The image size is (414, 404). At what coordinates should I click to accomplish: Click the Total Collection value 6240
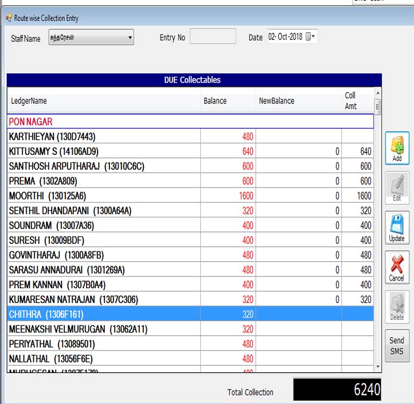(337, 390)
